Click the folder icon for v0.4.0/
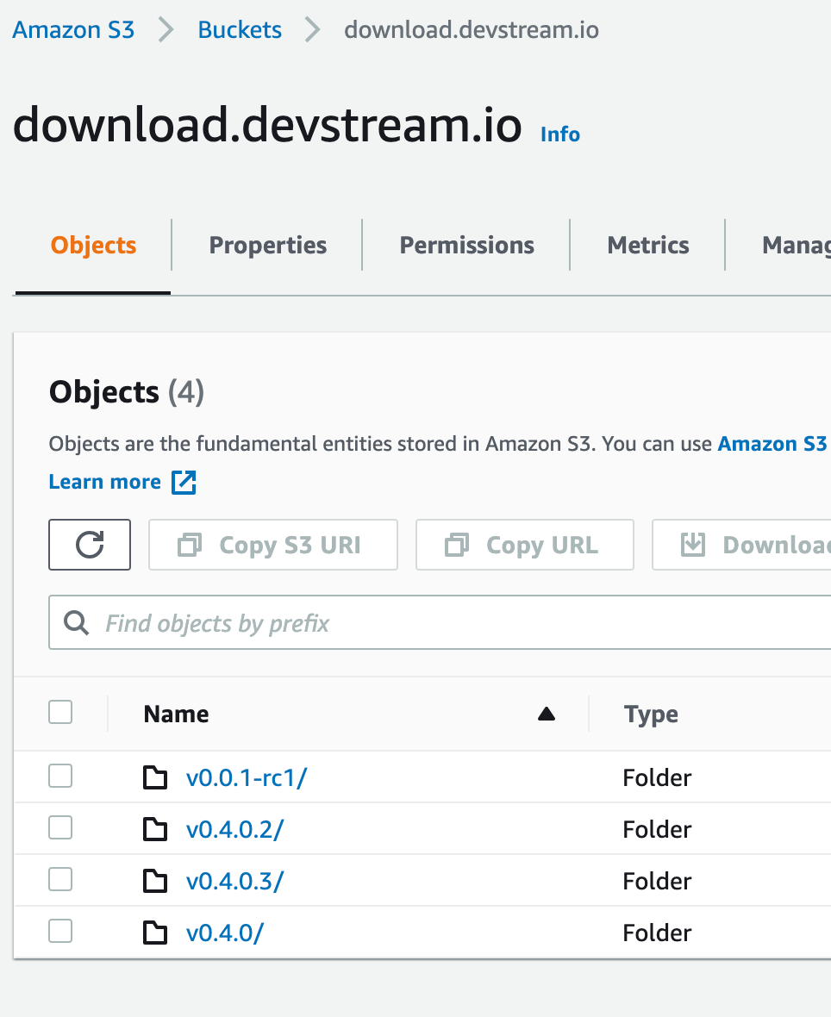The width and height of the screenshot is (831, 1017). [155, 933]
